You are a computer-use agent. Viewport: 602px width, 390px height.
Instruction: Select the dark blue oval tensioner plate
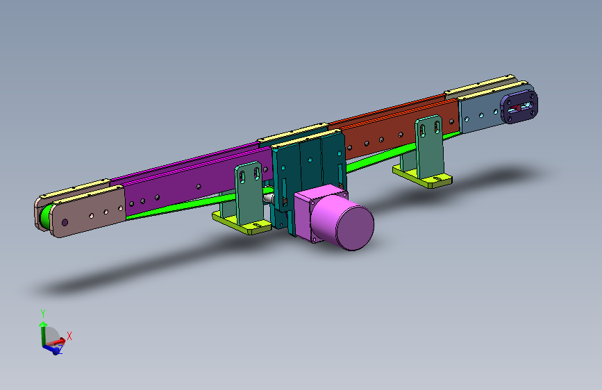click(x=519, y=108)
